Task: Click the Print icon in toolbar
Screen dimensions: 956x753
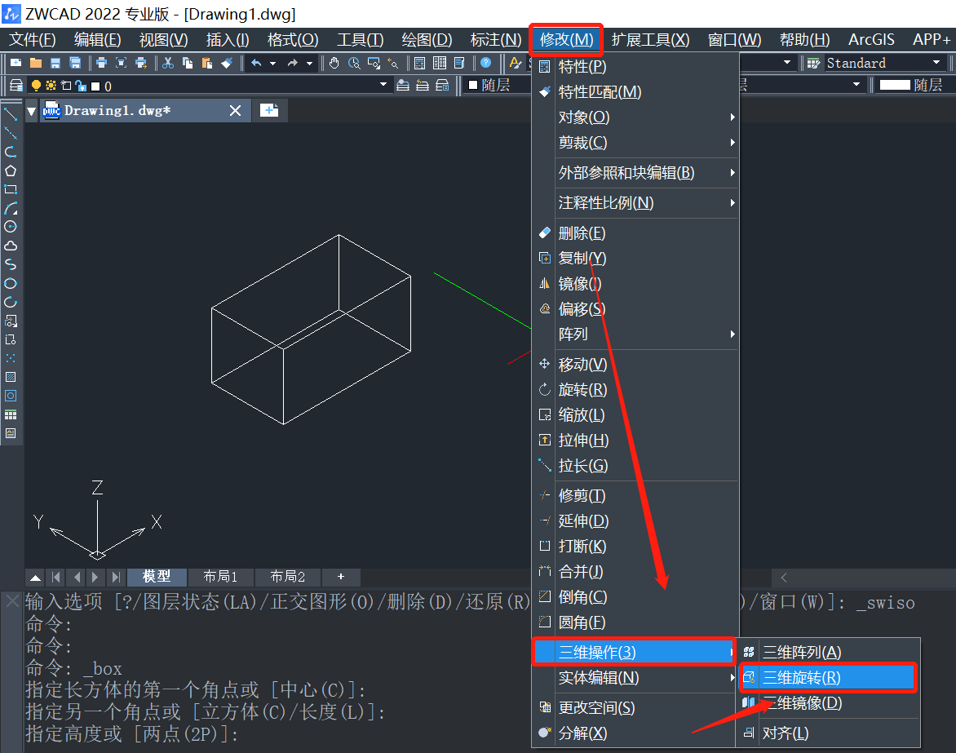Action: (x=101, y=63)
